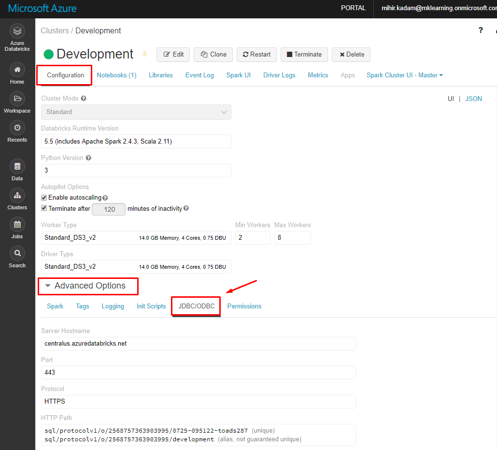Click Enable autoscaling help icon
This screenshot has width=497, height=450.
105,198
